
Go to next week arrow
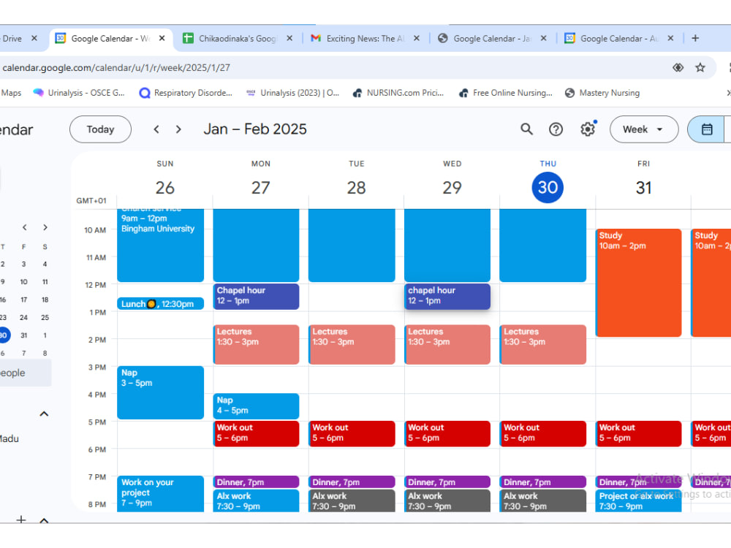178,129
